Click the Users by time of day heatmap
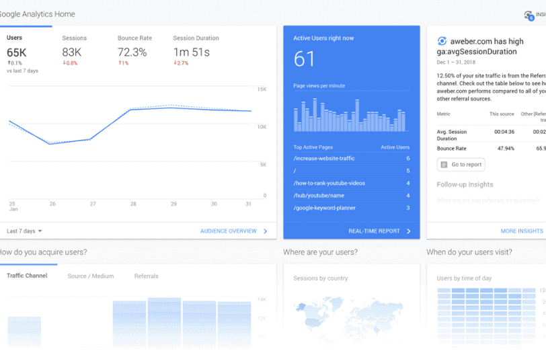The height and width of the screenshot is (353, 546). [x=486, y=317]
